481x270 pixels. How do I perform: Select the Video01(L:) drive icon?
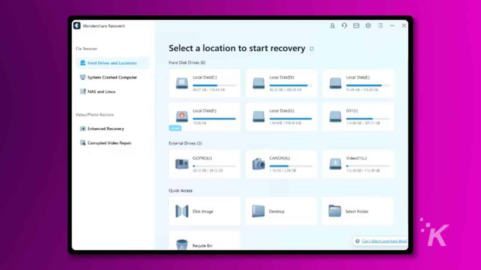point(335,164)
